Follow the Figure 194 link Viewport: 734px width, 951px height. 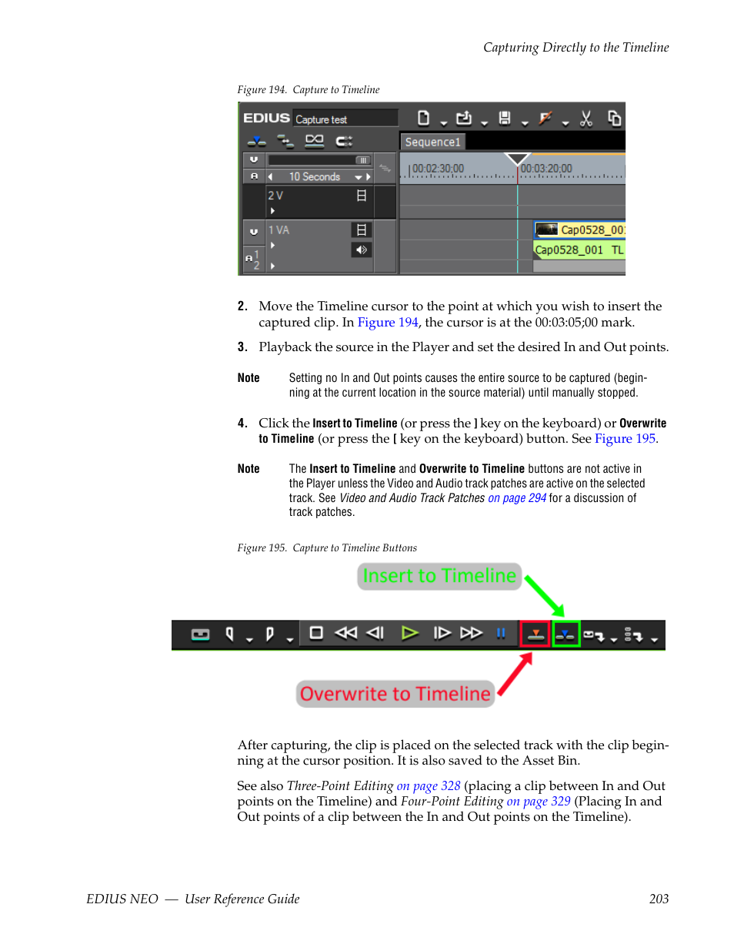pos(388,323)
